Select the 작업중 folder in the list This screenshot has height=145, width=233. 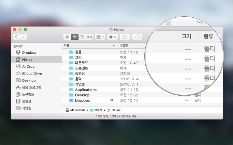point(142,84)
